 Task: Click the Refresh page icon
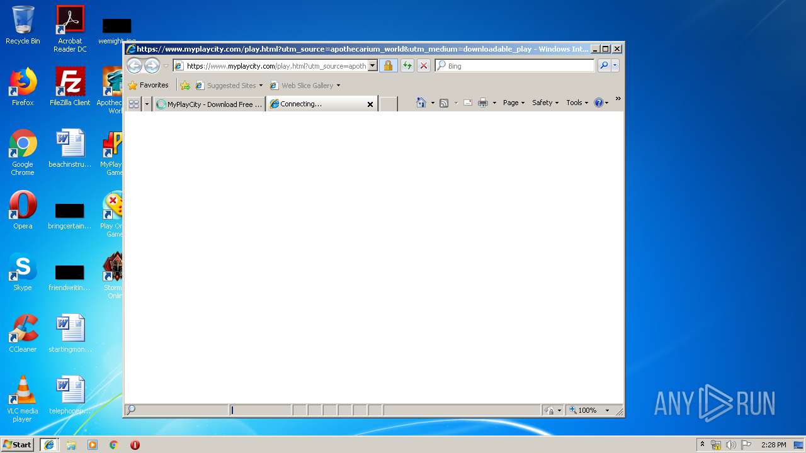click(x=407, y=66)
